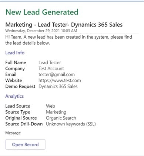Click the tester@gmail.com email address

point(57,75)
